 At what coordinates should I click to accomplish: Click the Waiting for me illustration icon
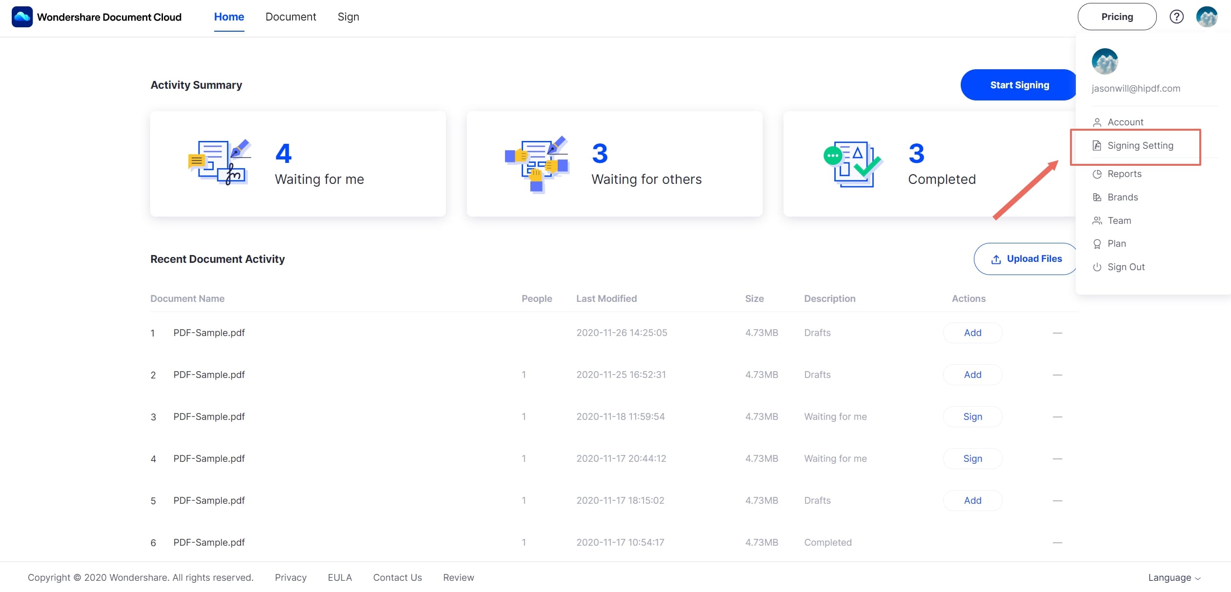[220, 163]
